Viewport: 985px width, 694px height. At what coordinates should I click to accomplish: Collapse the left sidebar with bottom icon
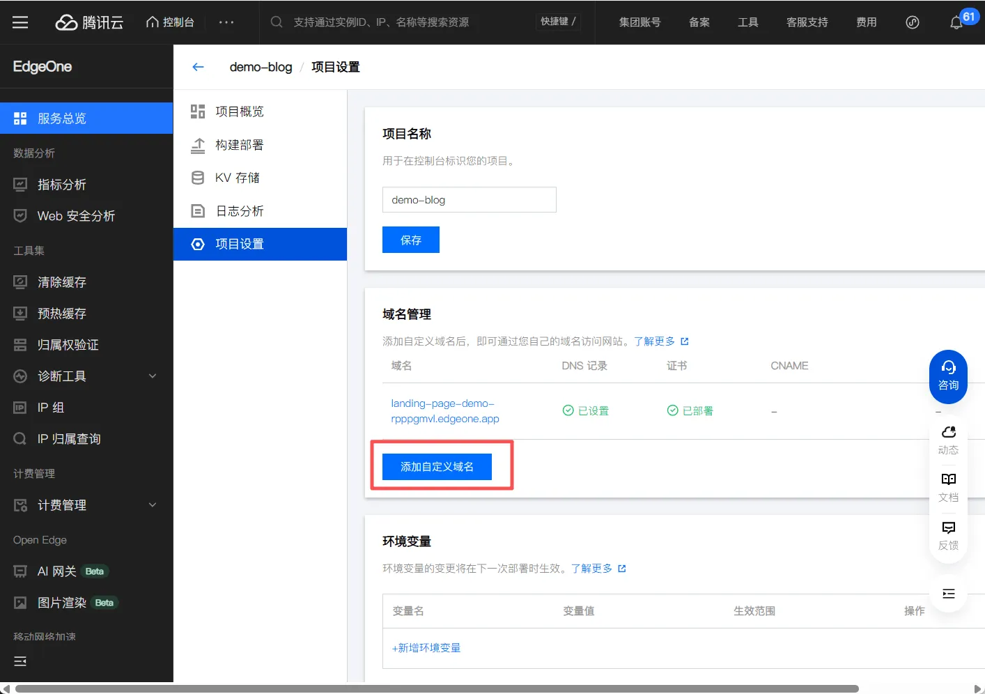click(20, 661)
